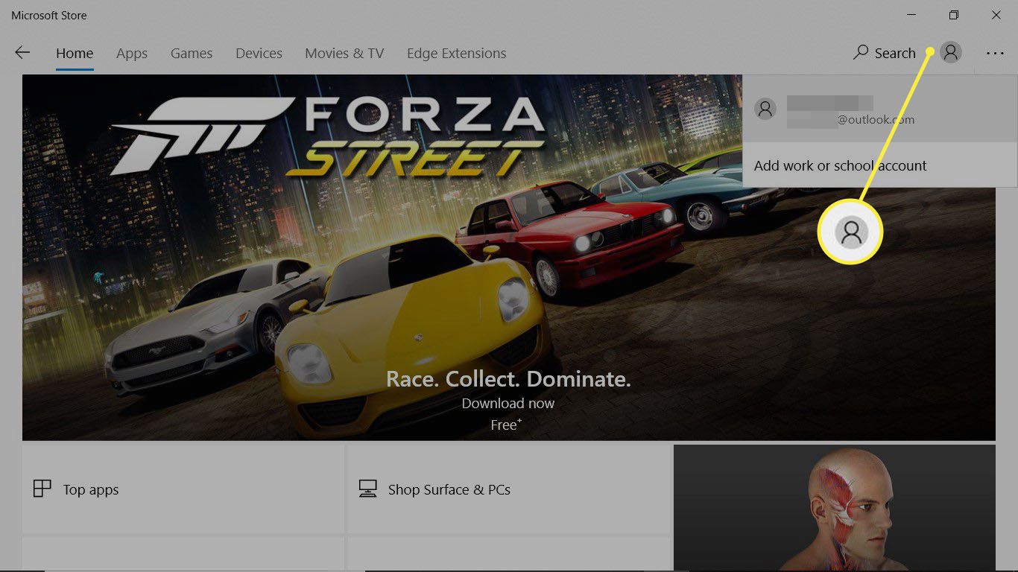Viewport: 1018px width, 572px height.
Task: Restore down the Microsoft Store window
Action: click(x=954, y=15)
